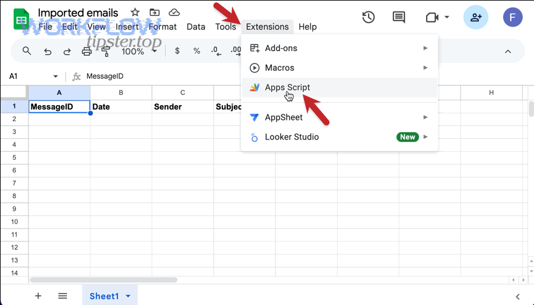Screen dimensions: 534x305
Task: Select column C header
Action: [183, 93]
